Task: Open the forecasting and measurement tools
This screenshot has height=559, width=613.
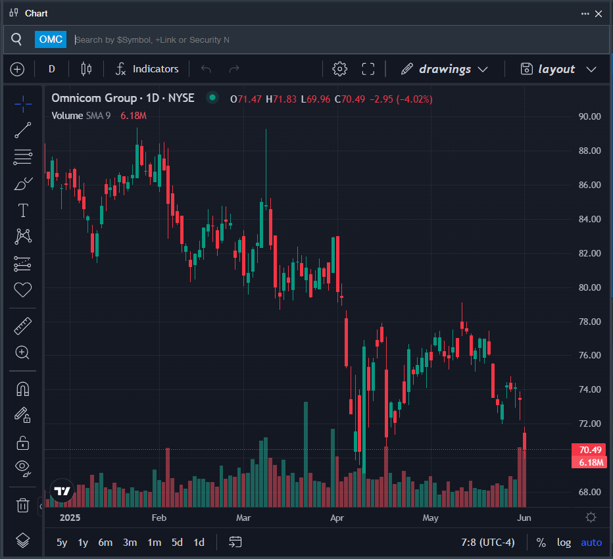Action: click(22, 264)
